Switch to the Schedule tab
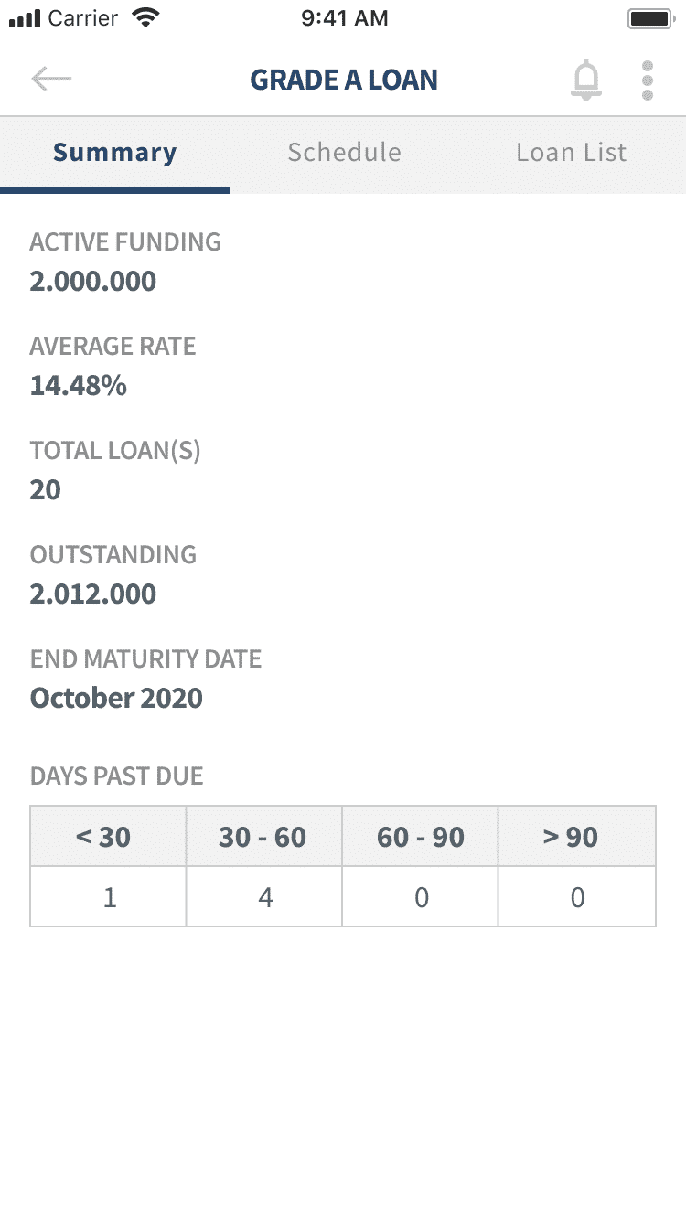Viewport: 686px width, 1220px height. (x=344, y=153)
